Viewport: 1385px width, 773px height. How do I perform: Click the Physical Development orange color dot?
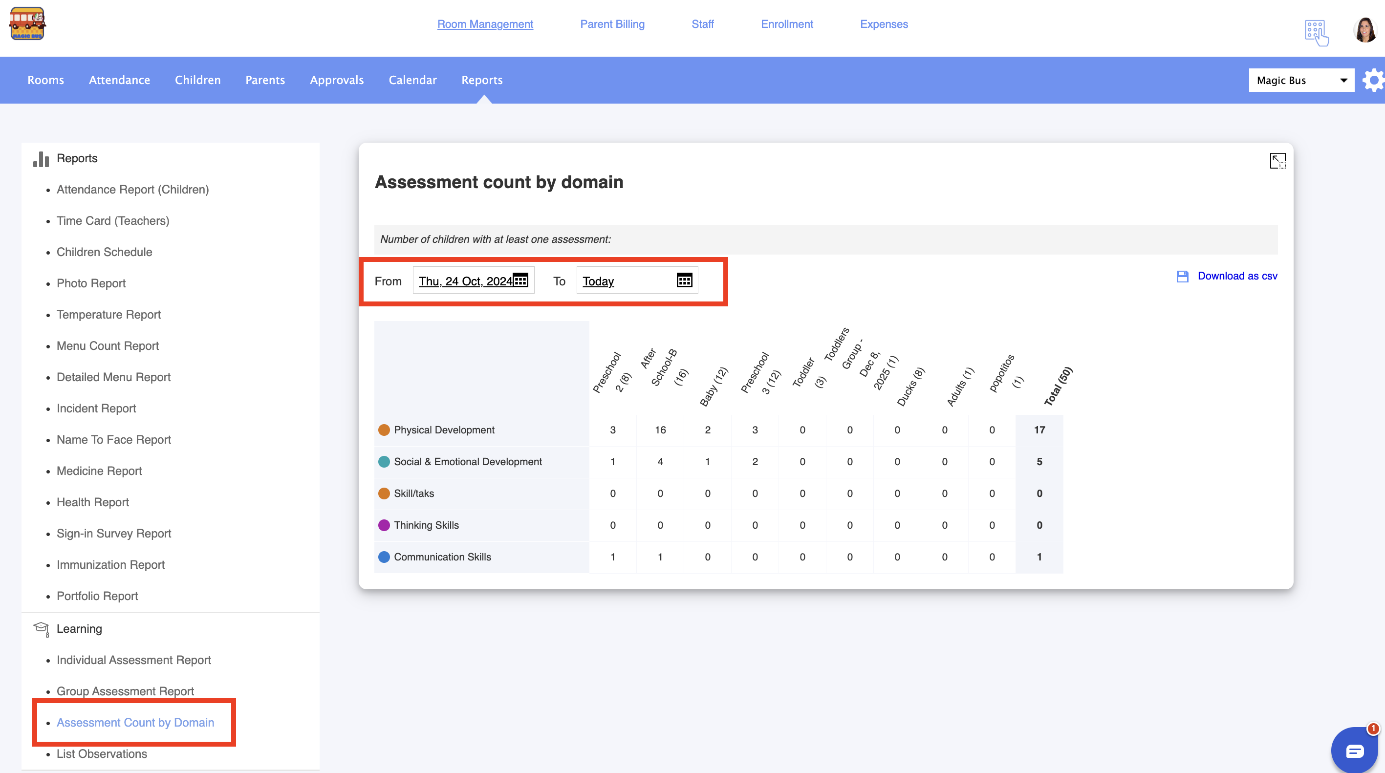coord(384,430)
